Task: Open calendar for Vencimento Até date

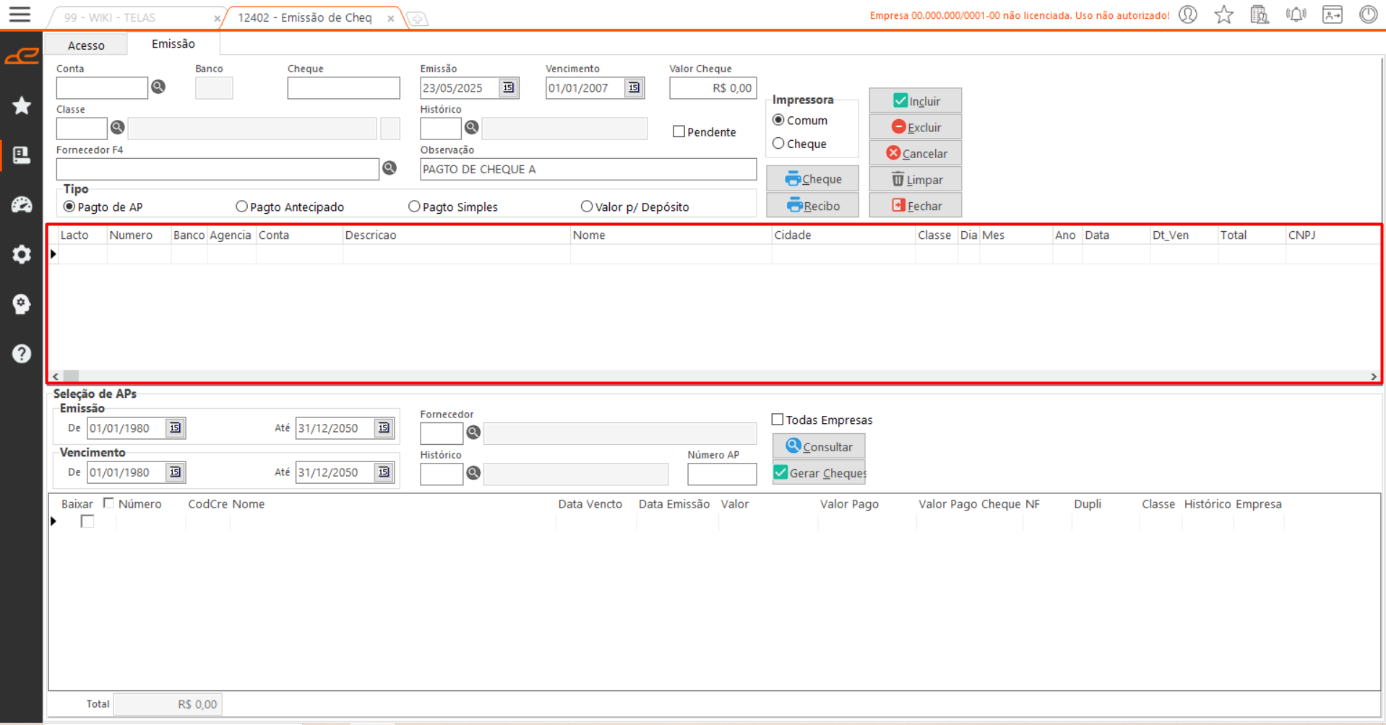Action: 384,472
